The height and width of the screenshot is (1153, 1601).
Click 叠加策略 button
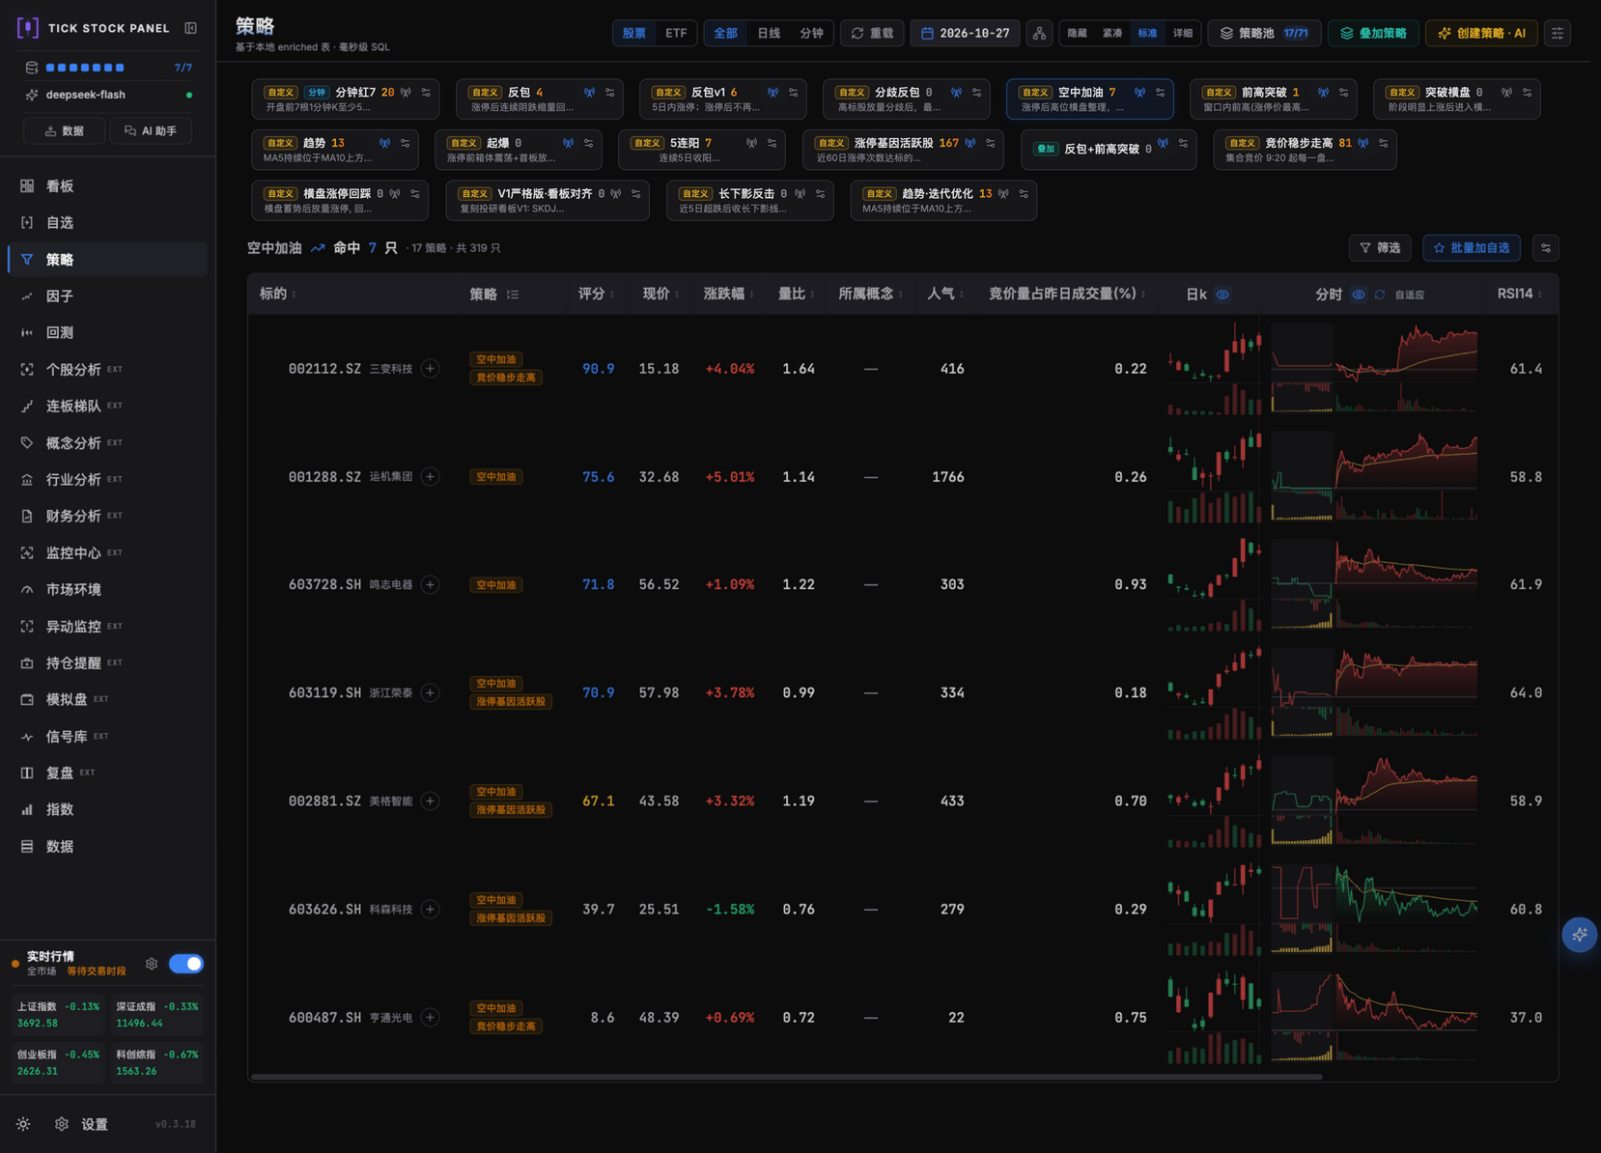coord(1373,33)
